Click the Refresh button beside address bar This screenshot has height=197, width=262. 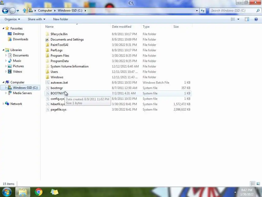(x=203, y=11)
